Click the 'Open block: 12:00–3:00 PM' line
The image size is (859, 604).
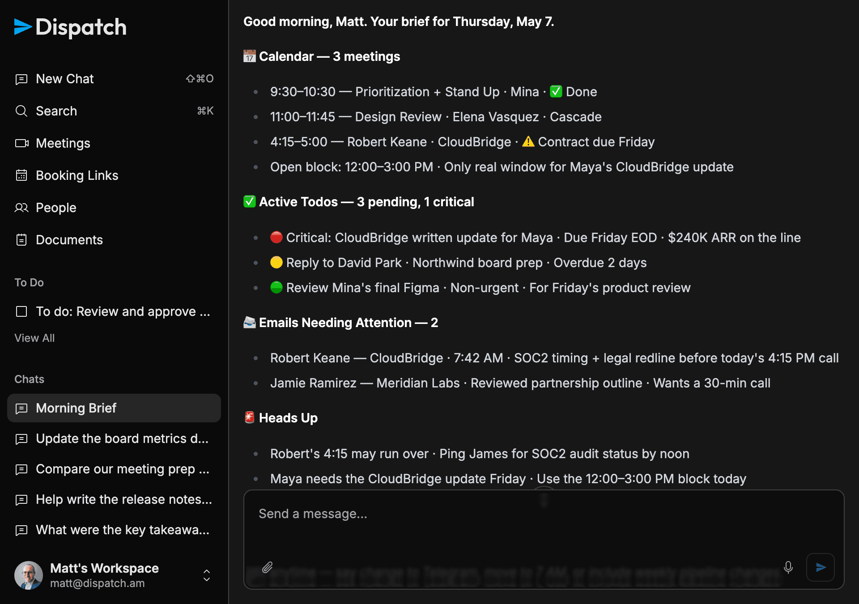point(502,167)
